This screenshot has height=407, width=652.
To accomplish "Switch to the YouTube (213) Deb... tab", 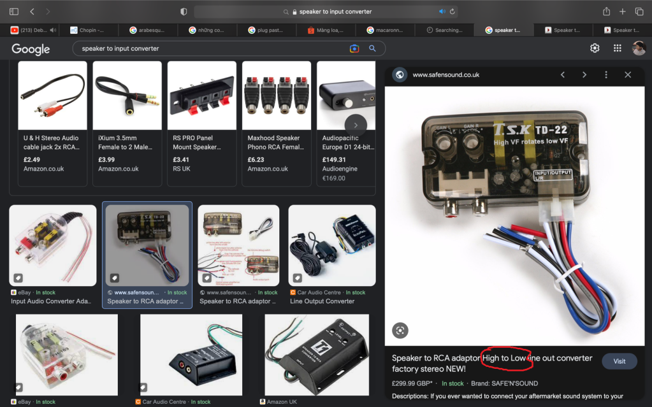I will [x=29, y=30].
